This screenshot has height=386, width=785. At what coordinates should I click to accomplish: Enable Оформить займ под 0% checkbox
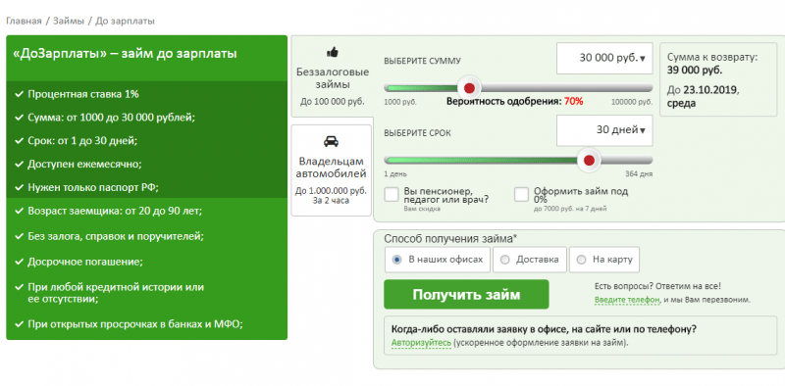point(522,195)
